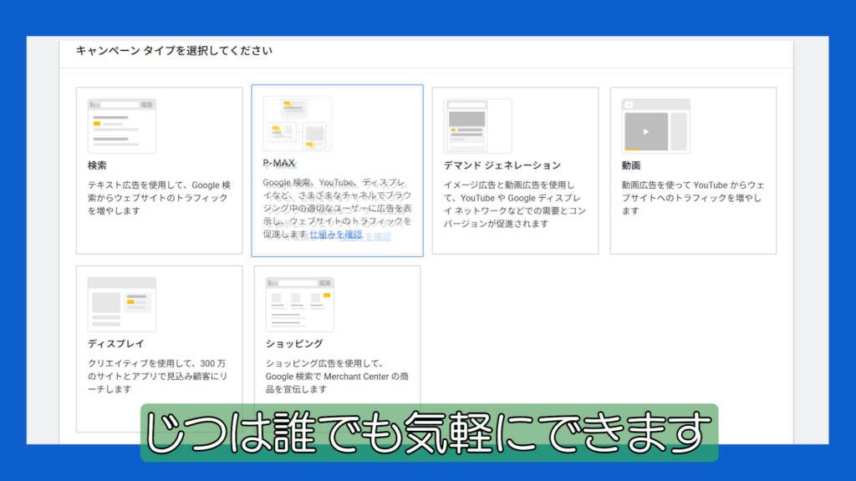The image size is (856, 481).
Task: Click ショッピング card Merchant Center description
Action: [x=337, y=376]
